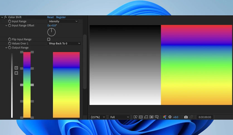Image resolution: width=233 pixels, height=135 pixels.
Task: Open Show Channel color management icon
Action: 164,117
